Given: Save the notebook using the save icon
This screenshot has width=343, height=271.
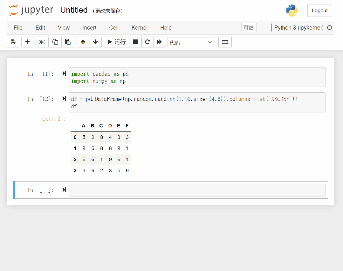Looking at the screenshot, I should pyautogui.click(x=13, y=42).
